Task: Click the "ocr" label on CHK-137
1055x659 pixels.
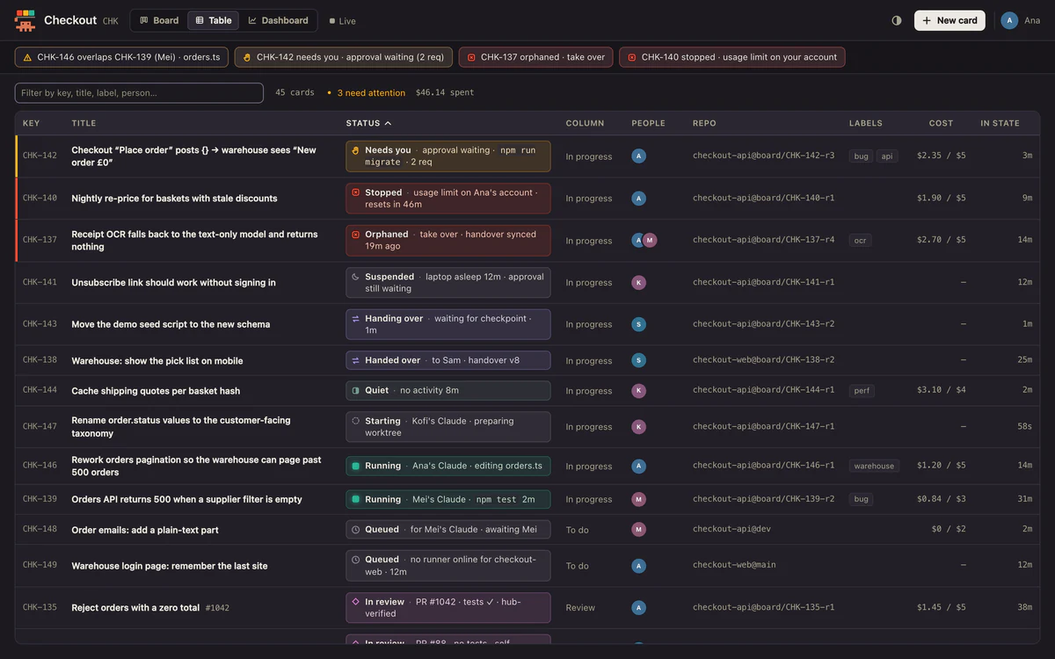Action: point(860,240)
